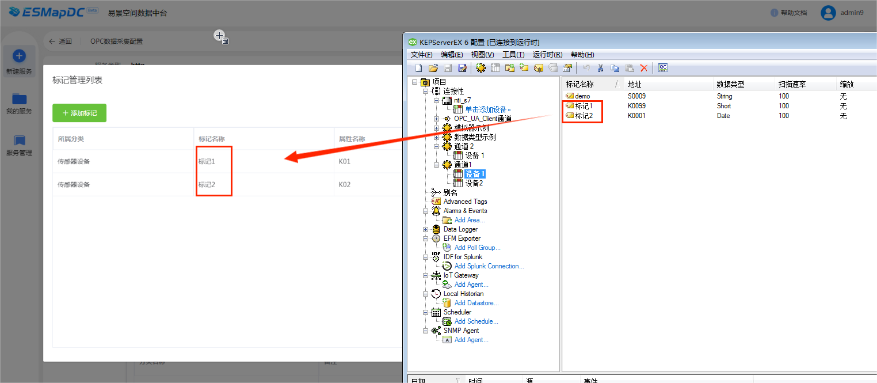Image resolution: width=877 pixels, height=383 pixels.
Task: Select the highlighted 设备1 tree node
Action: click(x=475, y=174)
